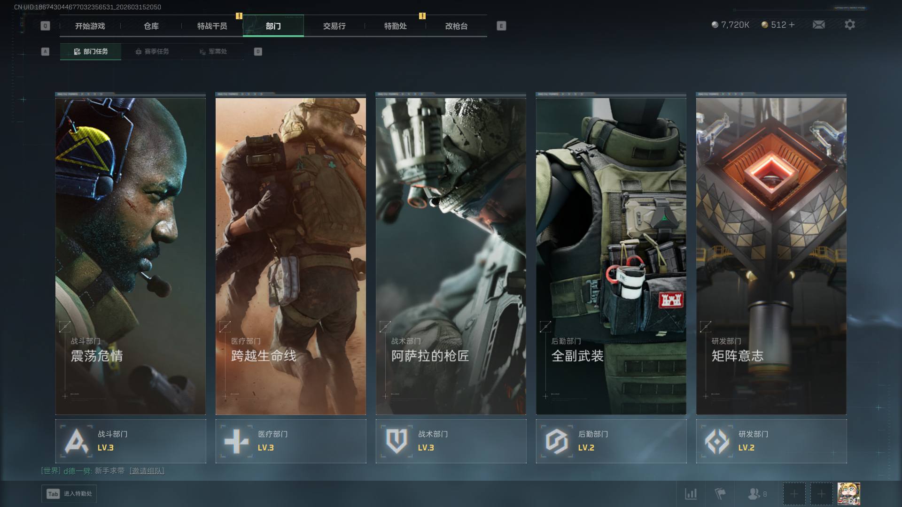The height and width of the screenshot is (507, 902).
Task: Open the 交易行 tab
Action: pyautogui.click(x=334, y=26)
